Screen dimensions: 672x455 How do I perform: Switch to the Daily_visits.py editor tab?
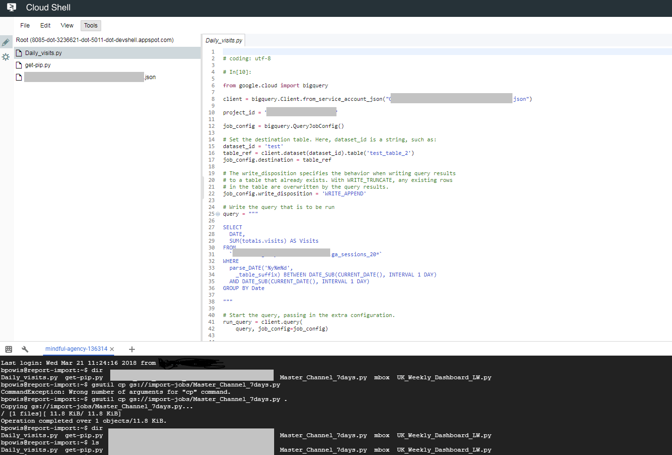tap(224, 41)
